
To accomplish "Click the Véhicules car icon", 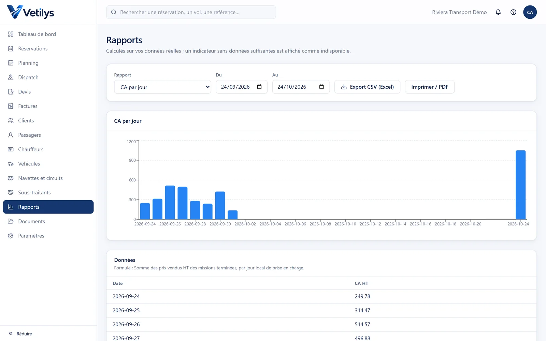I will [11, 164].
